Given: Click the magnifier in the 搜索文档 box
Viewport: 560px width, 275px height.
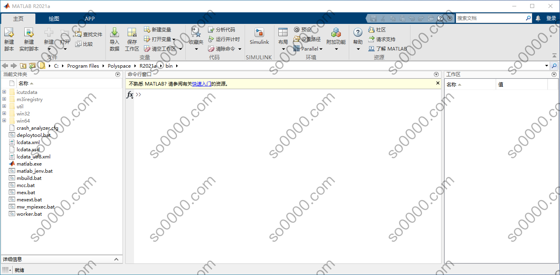Looking at the screenshot, I should point(528,18).
